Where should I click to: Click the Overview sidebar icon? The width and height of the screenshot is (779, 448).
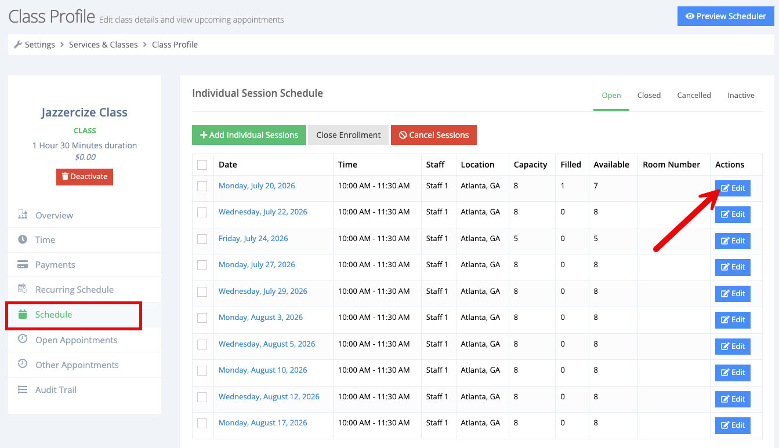point(23,214)
